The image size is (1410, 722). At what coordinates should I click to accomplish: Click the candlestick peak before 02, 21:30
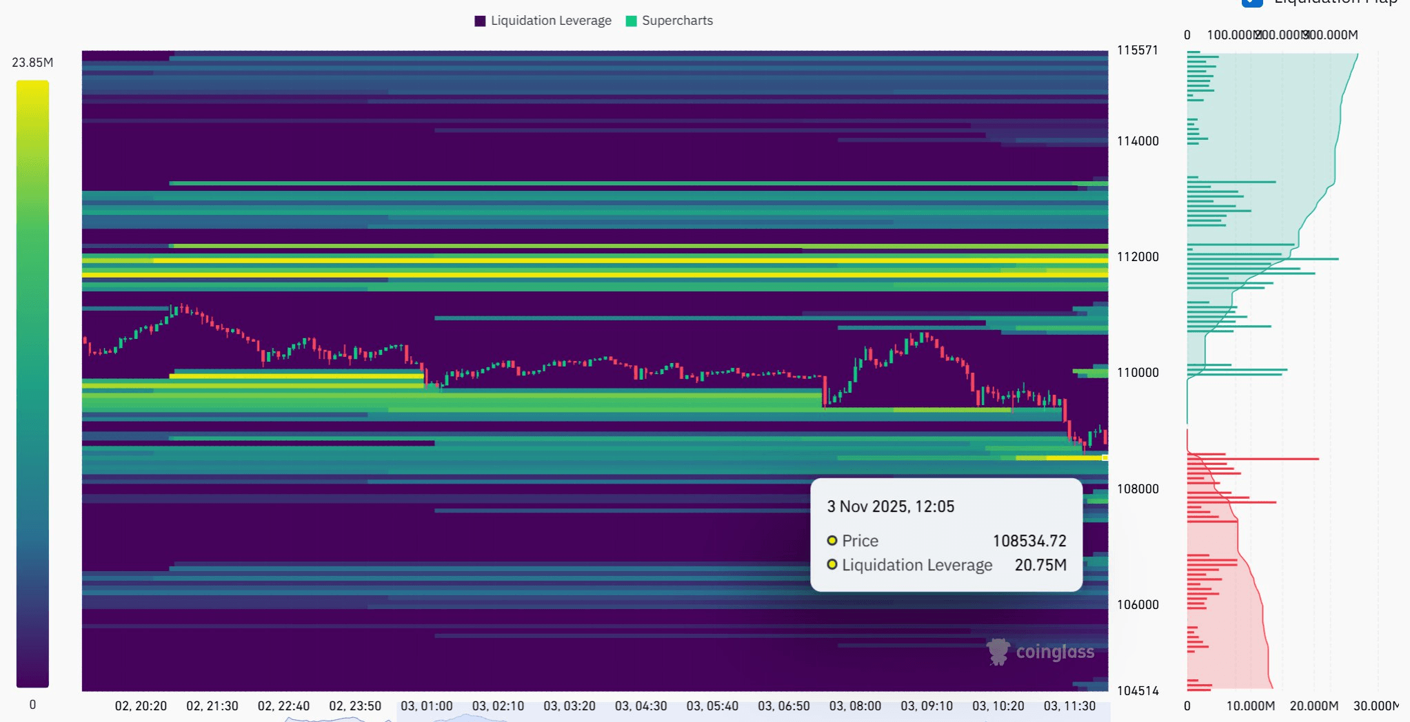click(x=182, y=307)
